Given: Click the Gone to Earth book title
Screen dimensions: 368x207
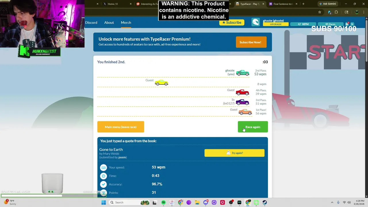Looking at the screenshot, I should pyautogui.click(x=111, y=149).
